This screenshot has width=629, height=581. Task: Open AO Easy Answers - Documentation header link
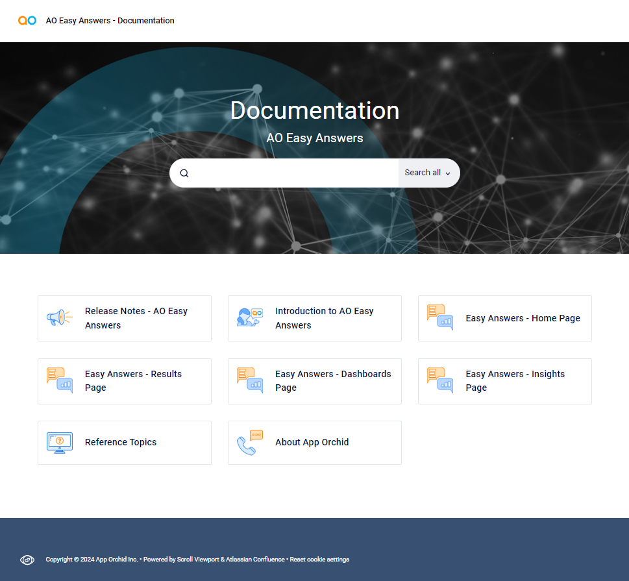click(110, 21)
